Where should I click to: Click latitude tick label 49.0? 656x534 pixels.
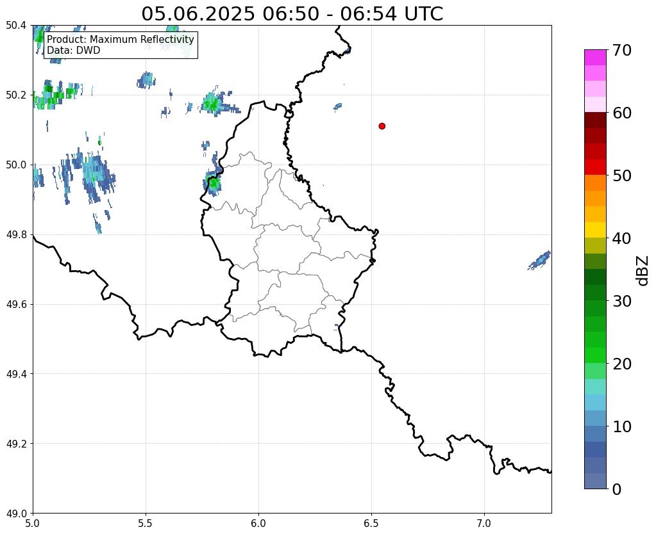click(16, 514)
